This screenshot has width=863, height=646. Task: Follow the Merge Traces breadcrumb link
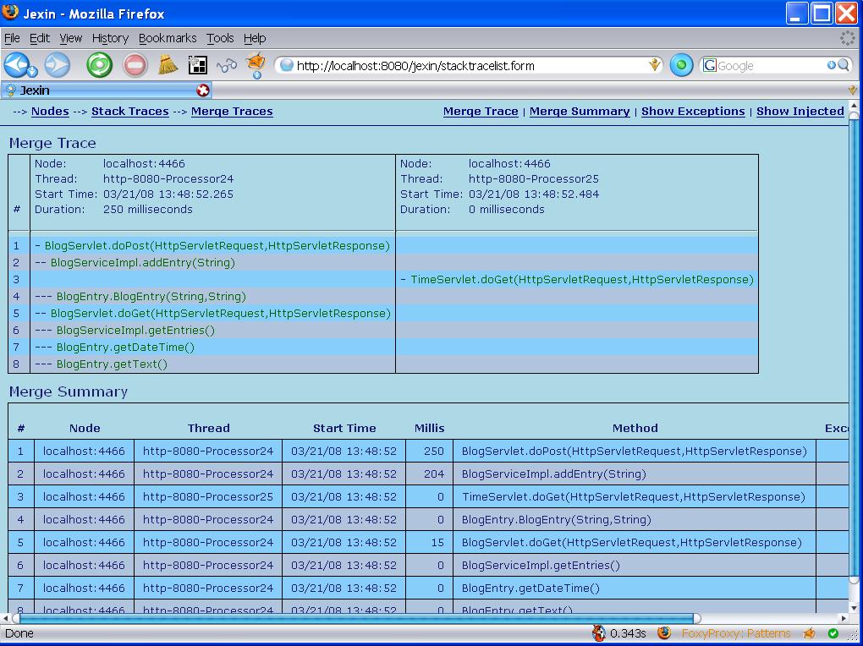click(x=232, y=111)
